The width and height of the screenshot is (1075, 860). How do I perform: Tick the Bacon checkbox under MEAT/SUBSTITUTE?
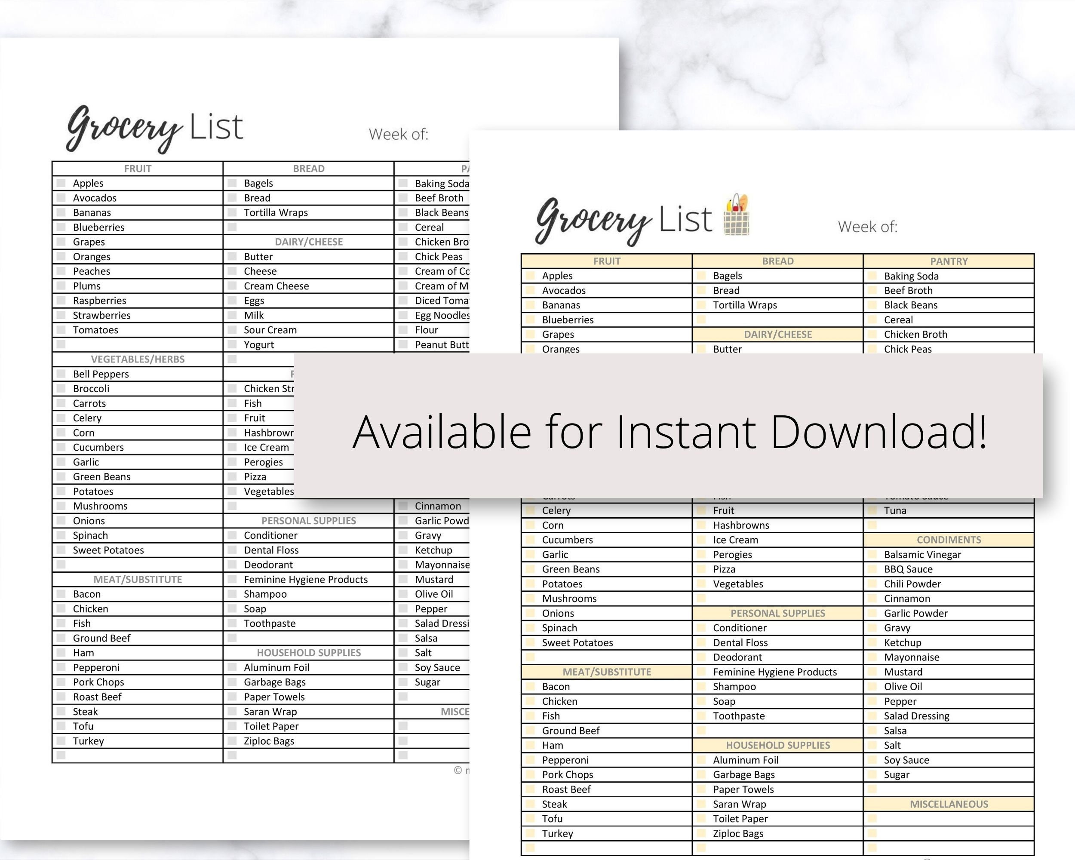[x=530, y=687]
